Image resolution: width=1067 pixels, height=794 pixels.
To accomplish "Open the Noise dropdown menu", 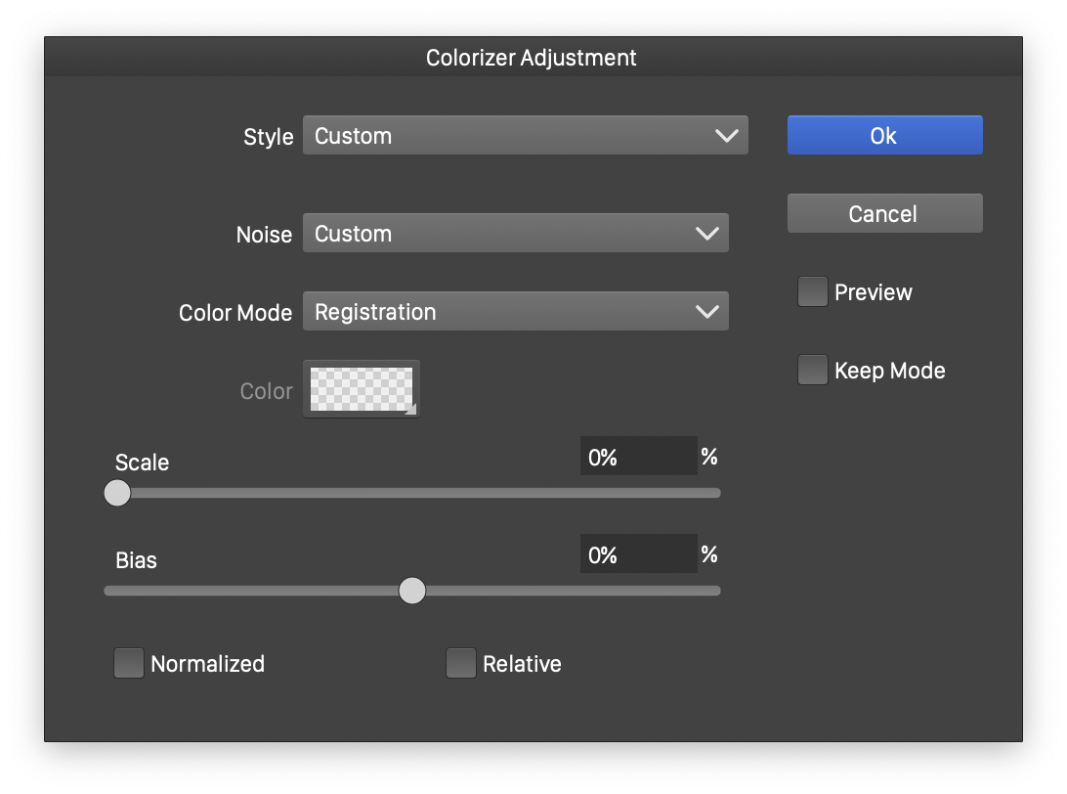I will 514,234.
